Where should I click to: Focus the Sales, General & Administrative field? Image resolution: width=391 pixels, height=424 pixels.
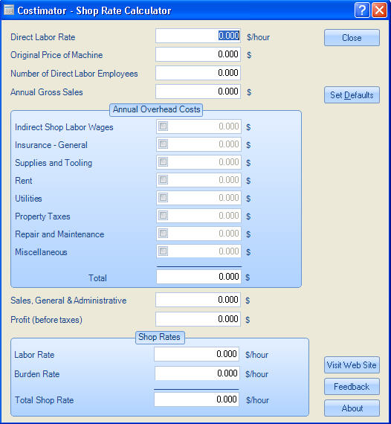(x=198, y=300)
